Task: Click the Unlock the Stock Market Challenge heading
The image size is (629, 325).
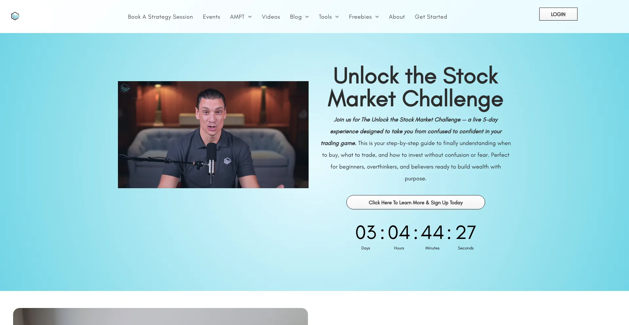Action: coord(415,87)
